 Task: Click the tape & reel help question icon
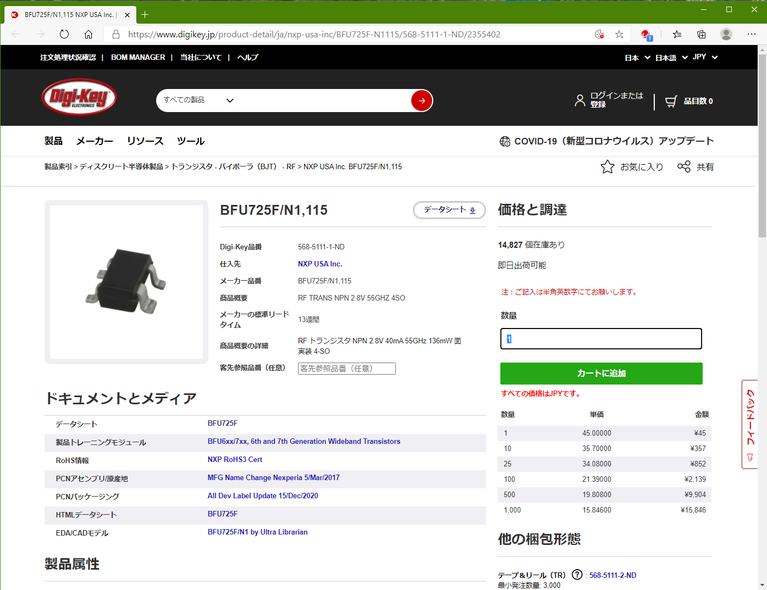tap(577, 575)
